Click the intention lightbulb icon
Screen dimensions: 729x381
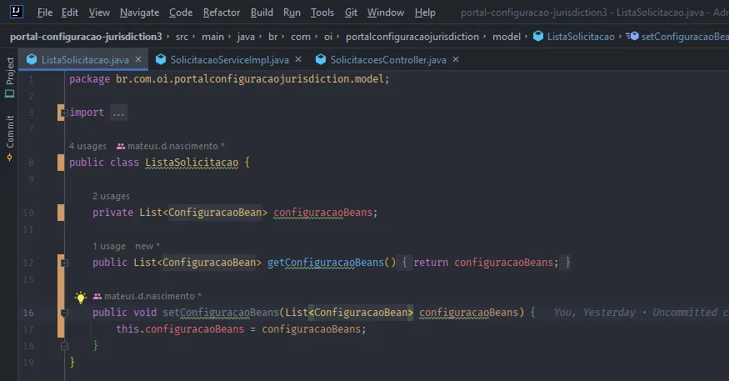(81, 298)
